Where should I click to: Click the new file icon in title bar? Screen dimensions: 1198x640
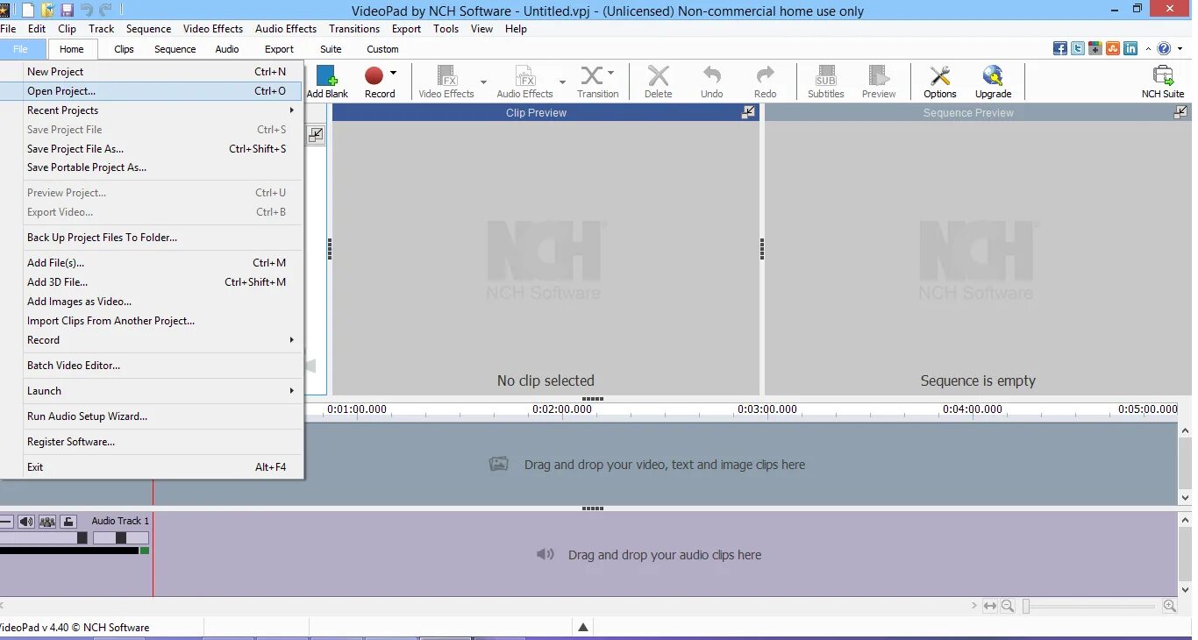(x=28, y=11)
